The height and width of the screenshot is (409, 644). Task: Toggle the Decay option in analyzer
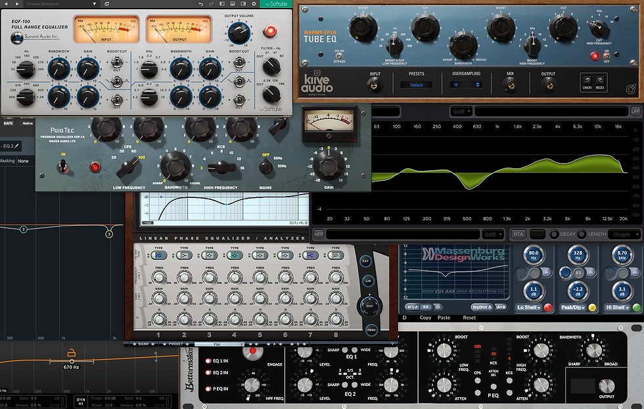pos(554,234)
